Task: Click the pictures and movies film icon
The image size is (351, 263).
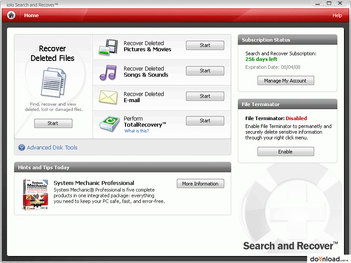Action: click(x=108, y=47)
